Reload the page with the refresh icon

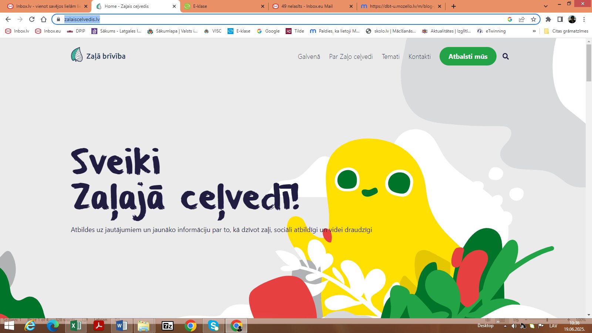point(32,19)
